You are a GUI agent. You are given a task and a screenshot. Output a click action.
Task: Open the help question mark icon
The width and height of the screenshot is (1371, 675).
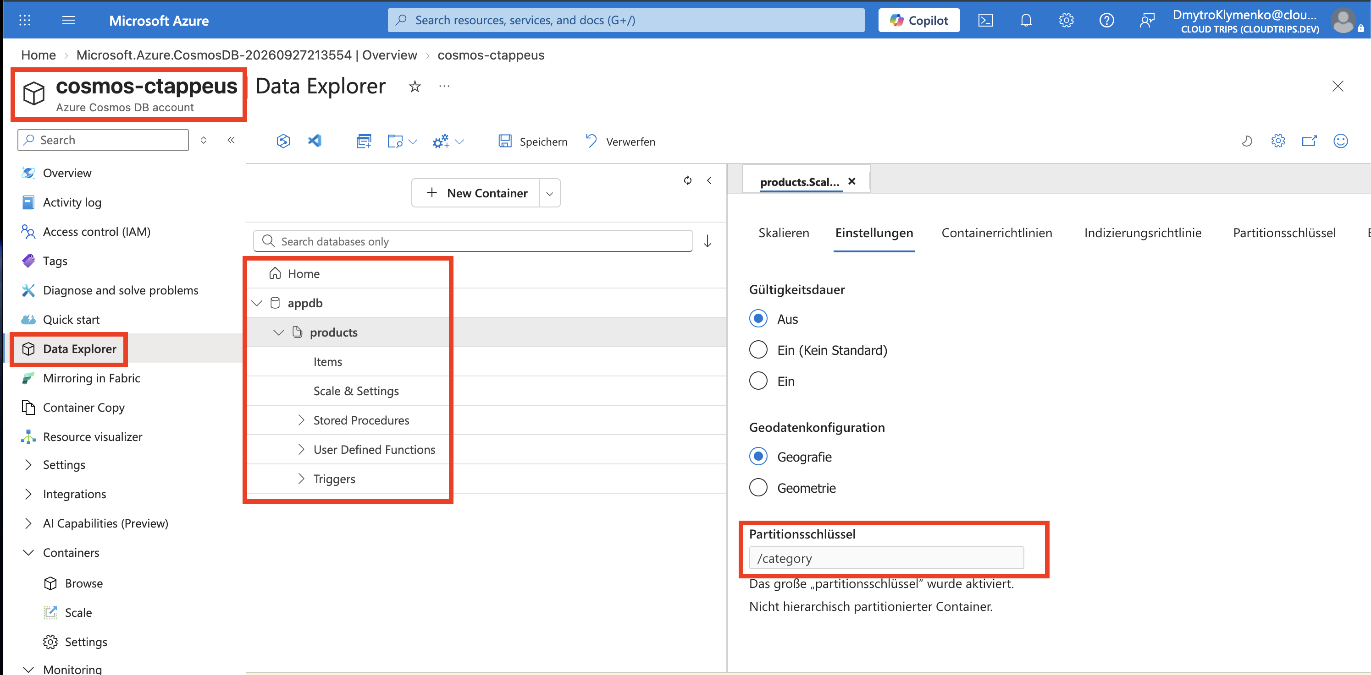(x=1106, y=20)
